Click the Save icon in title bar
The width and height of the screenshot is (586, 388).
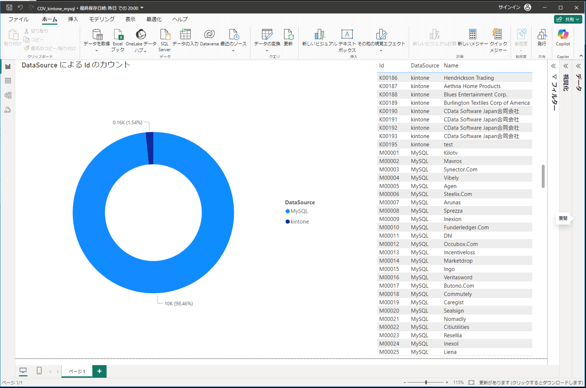9,7
